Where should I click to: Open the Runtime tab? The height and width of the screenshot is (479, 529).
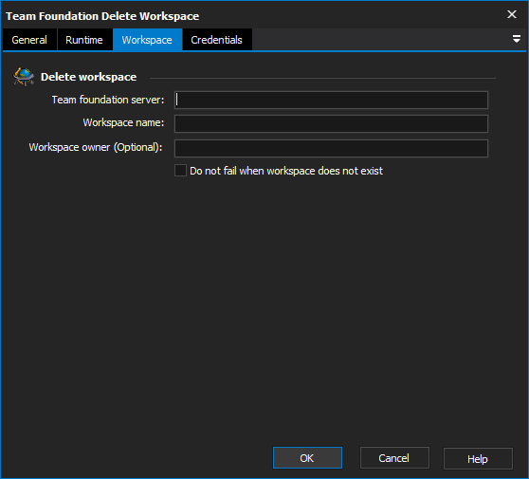click(x=84, y=40)
